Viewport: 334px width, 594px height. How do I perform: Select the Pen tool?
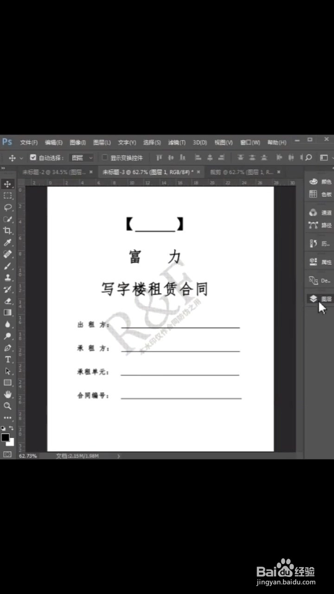[x=7, y=348]
